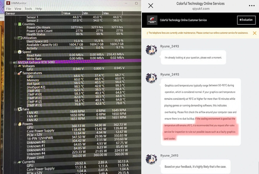This screenshot has width=259, height=174.
Task: Click Ryune_2493 avatar on first message
Action: point(151,50)
